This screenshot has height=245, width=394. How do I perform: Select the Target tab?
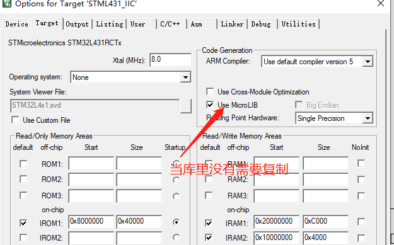[47, 23]
